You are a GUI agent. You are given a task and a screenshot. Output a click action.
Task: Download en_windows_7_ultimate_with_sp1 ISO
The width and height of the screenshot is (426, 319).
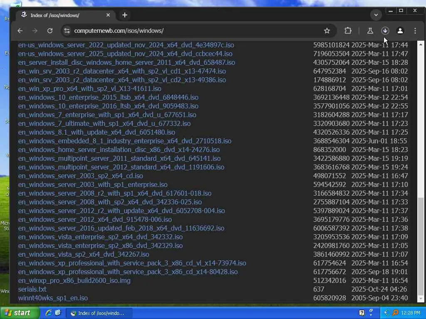pyautogui.click(x=104, y=123)
